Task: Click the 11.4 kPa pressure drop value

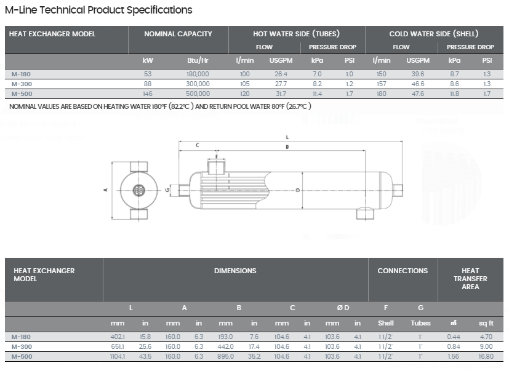Action: point(317,94)
